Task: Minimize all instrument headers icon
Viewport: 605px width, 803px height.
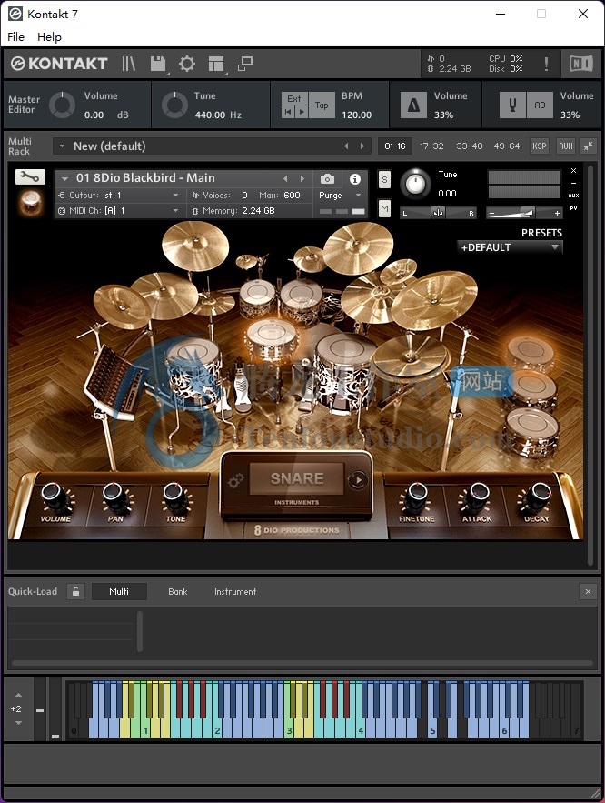Action: [x=588, y=146]
